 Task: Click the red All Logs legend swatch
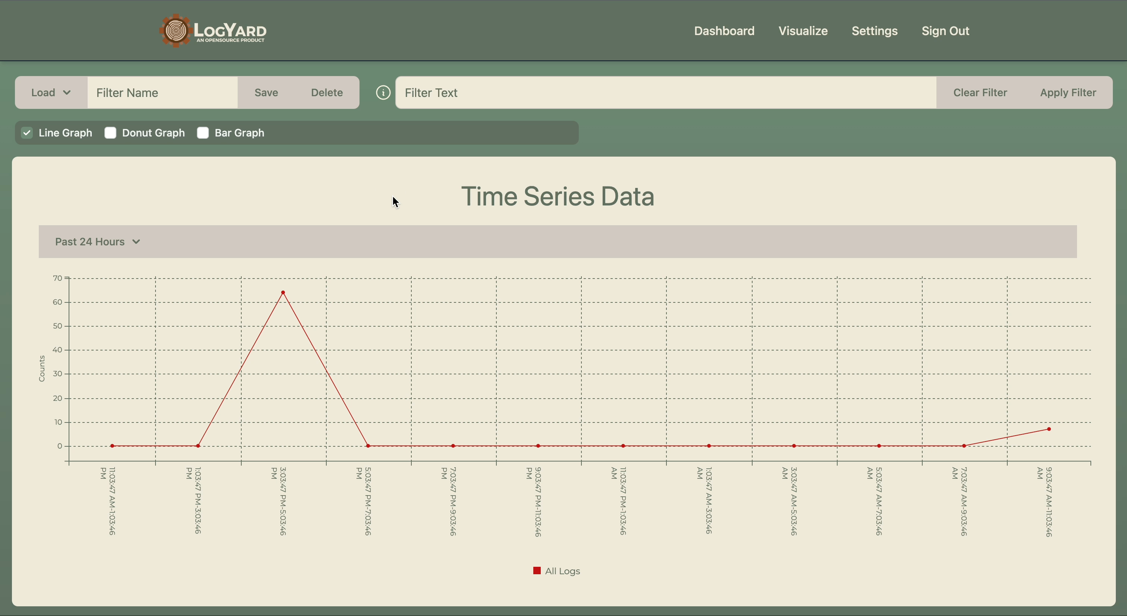point(537,571)
